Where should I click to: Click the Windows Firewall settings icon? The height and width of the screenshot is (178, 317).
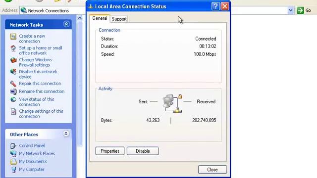coord(13,60)
